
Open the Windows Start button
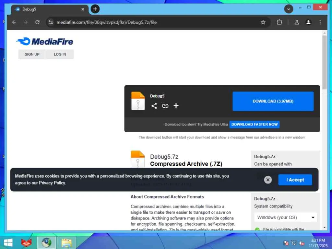pos(8,243)
